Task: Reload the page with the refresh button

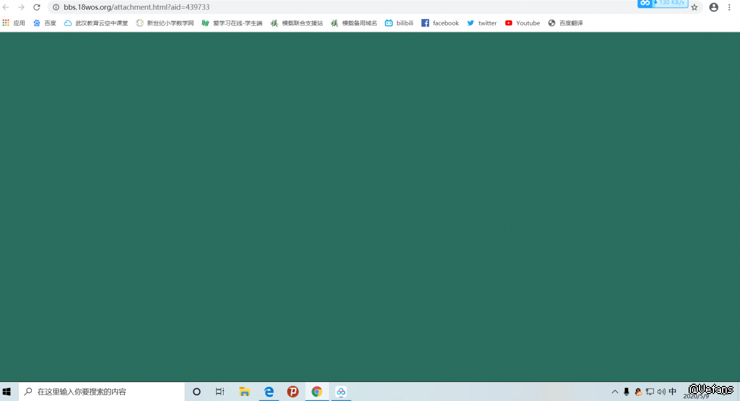Action: pos(36,8)
